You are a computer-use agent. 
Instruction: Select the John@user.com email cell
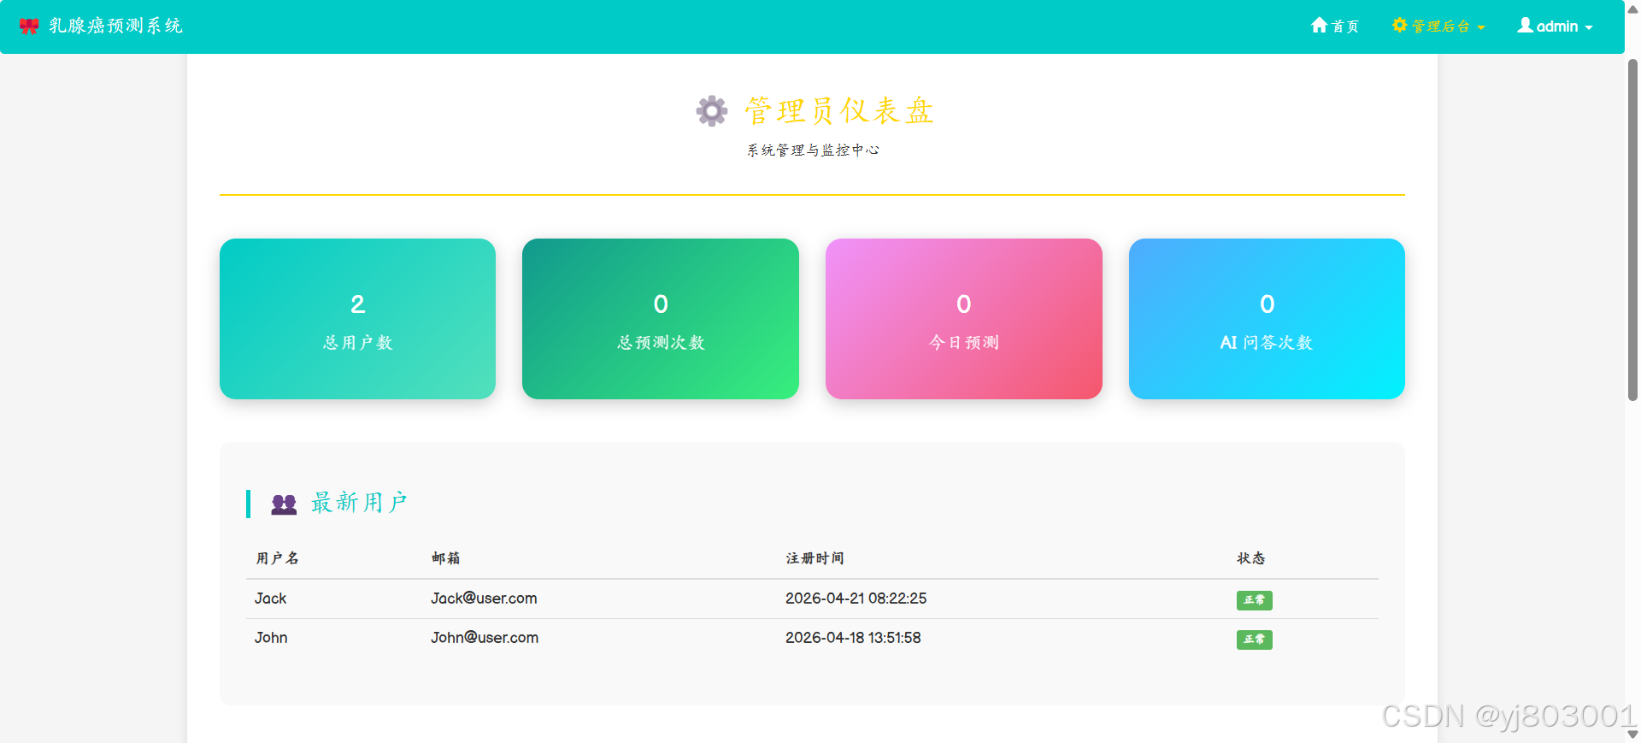(x=485, y=638)
